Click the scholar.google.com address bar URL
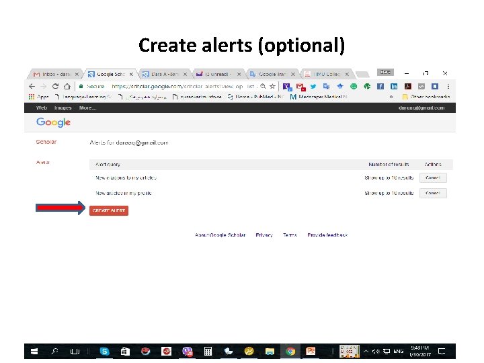The width and height of the screenshot is (484, 363). click(184, 87)
